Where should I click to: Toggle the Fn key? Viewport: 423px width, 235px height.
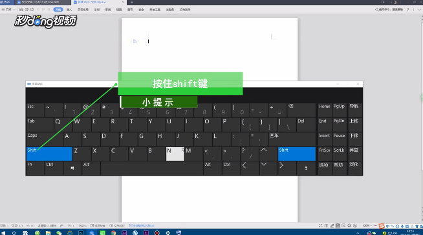coord(36,169)
